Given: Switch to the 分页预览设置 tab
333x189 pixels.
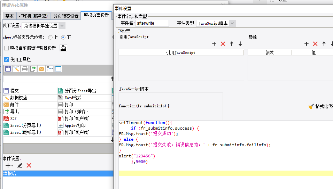Looking at the screenshot, I should pyautogui.click(x=66, y=16).
